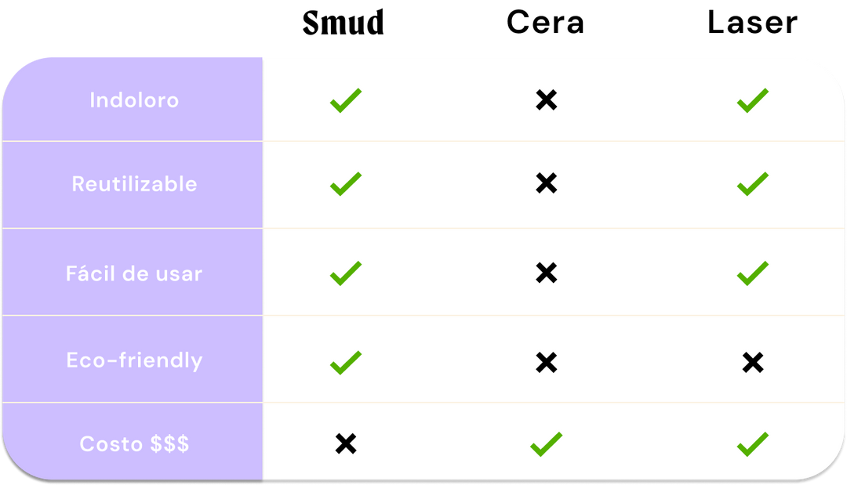847x485 pixels.
Task: Click the Costo $$$ row label
Action: point(134,444)
